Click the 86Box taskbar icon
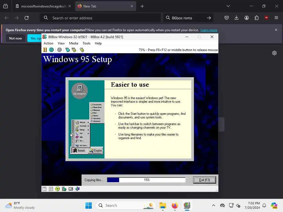283x212 pixels. coord(187,205)
